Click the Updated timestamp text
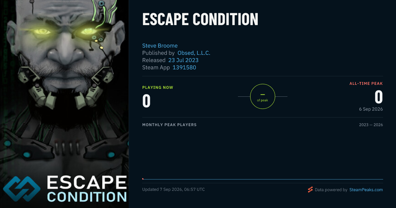The image size is (396, 208). tap(174, 190)
